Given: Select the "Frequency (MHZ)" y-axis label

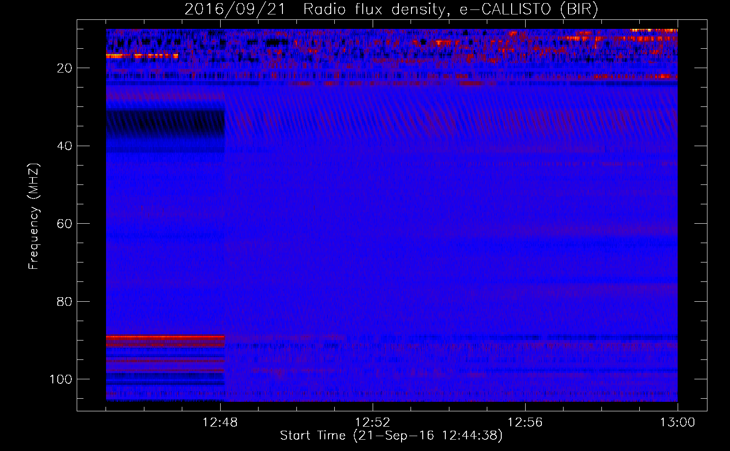Looking at the screenshot, I should pos(34,216).
